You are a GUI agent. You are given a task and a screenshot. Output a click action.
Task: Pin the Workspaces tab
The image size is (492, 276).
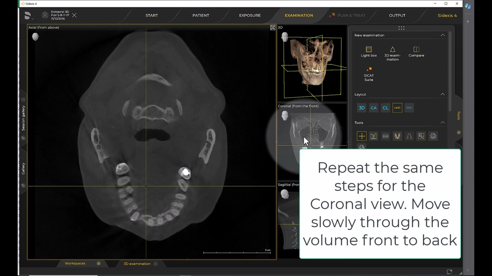98,263
